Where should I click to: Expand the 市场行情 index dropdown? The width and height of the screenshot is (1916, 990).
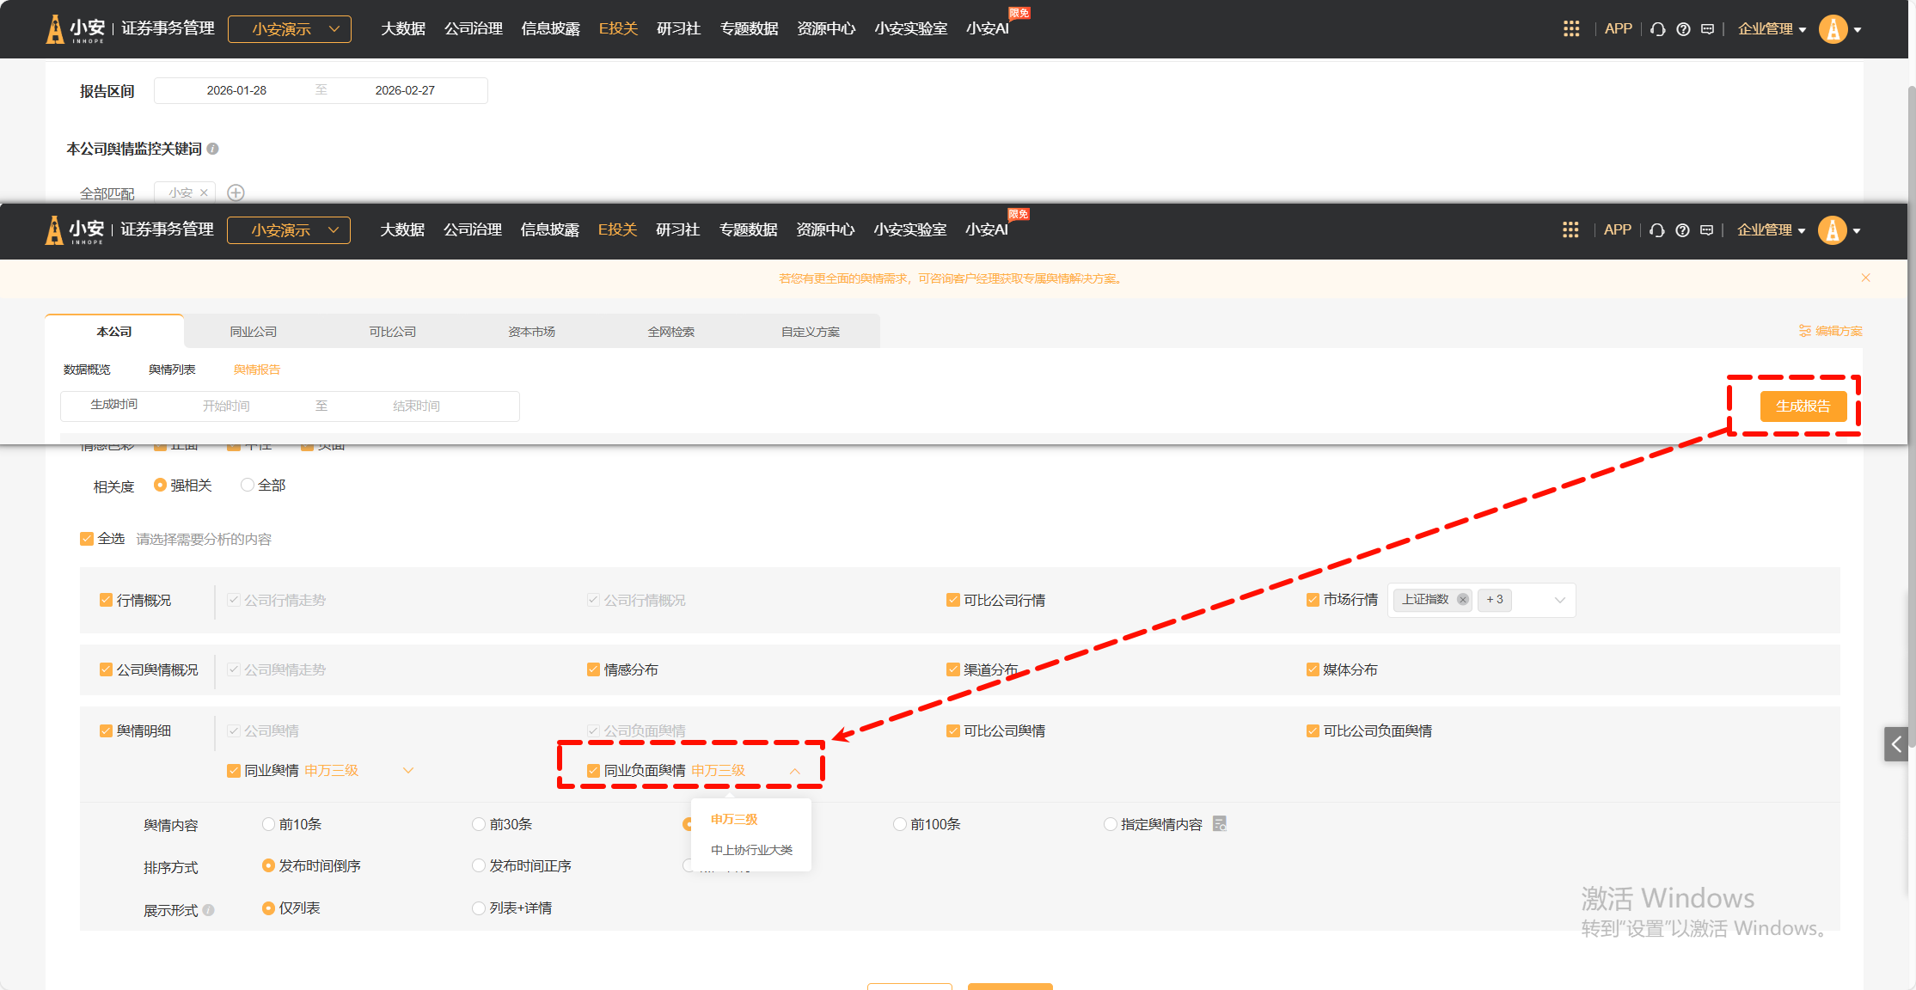point(1559,600)
